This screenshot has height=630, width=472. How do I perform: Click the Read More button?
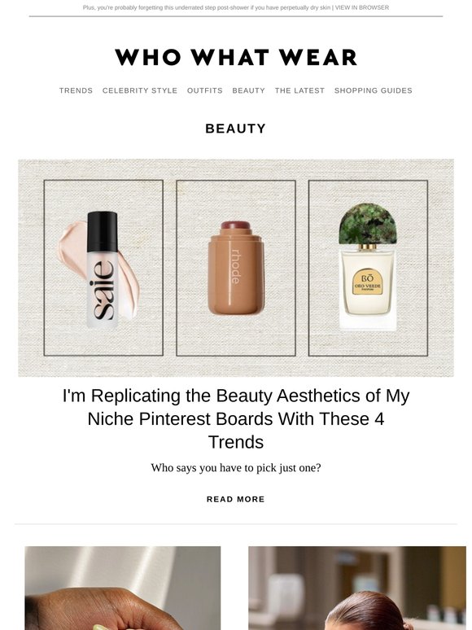click(x=236, y=499)
